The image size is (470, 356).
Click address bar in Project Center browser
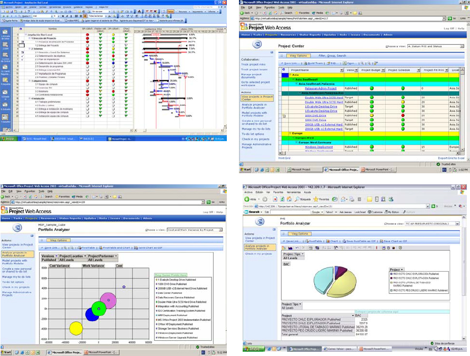click(348, 18)
